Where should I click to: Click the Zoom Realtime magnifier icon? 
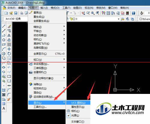88,13
